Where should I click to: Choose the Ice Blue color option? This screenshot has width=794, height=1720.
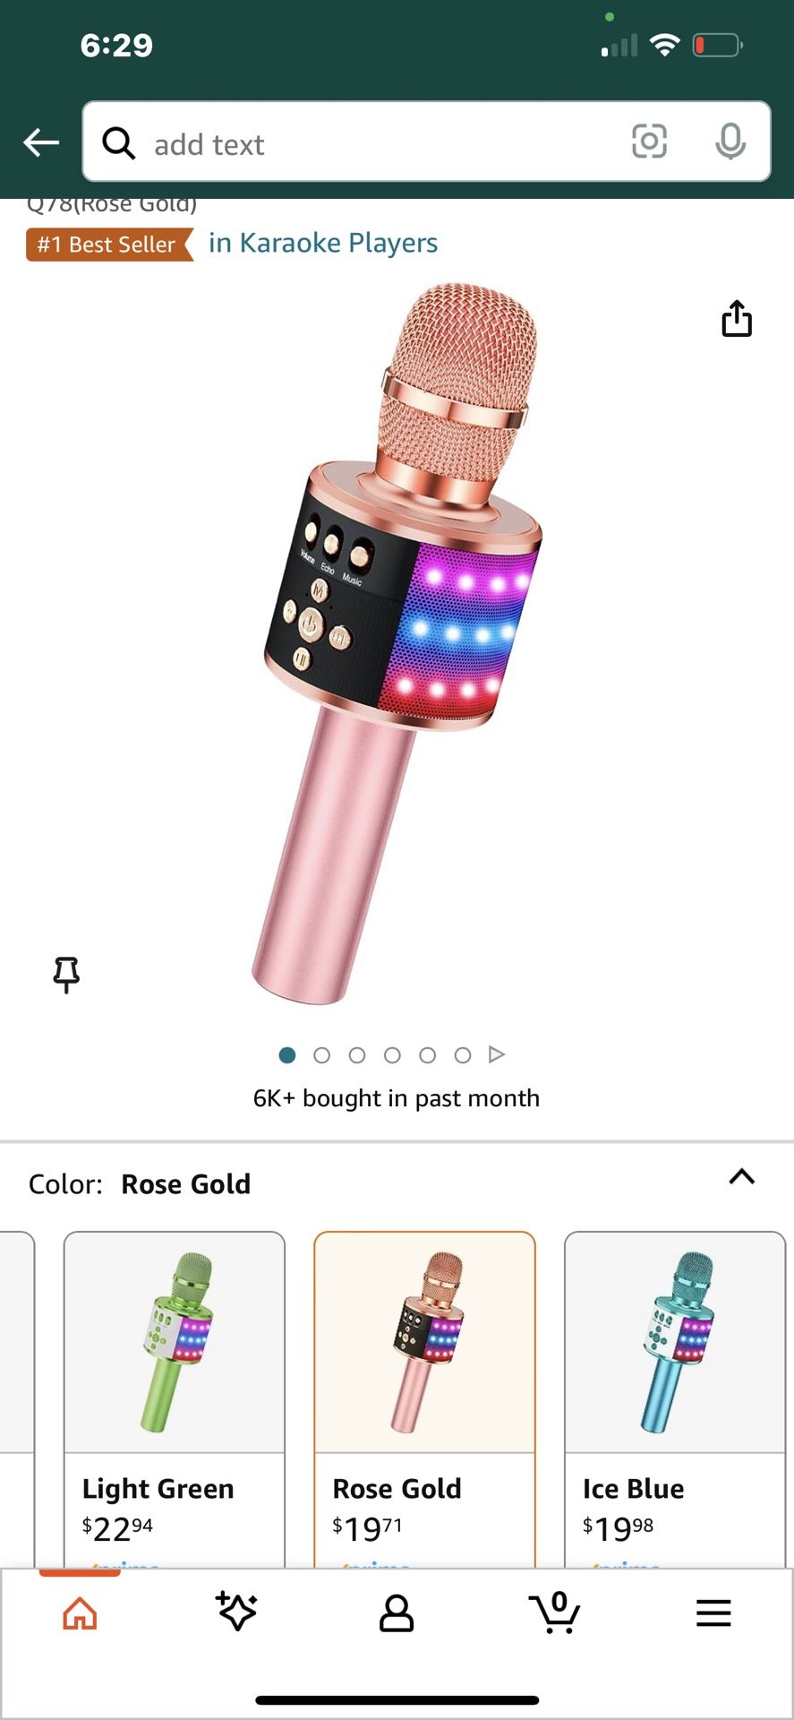click(x=675, y=1398)
